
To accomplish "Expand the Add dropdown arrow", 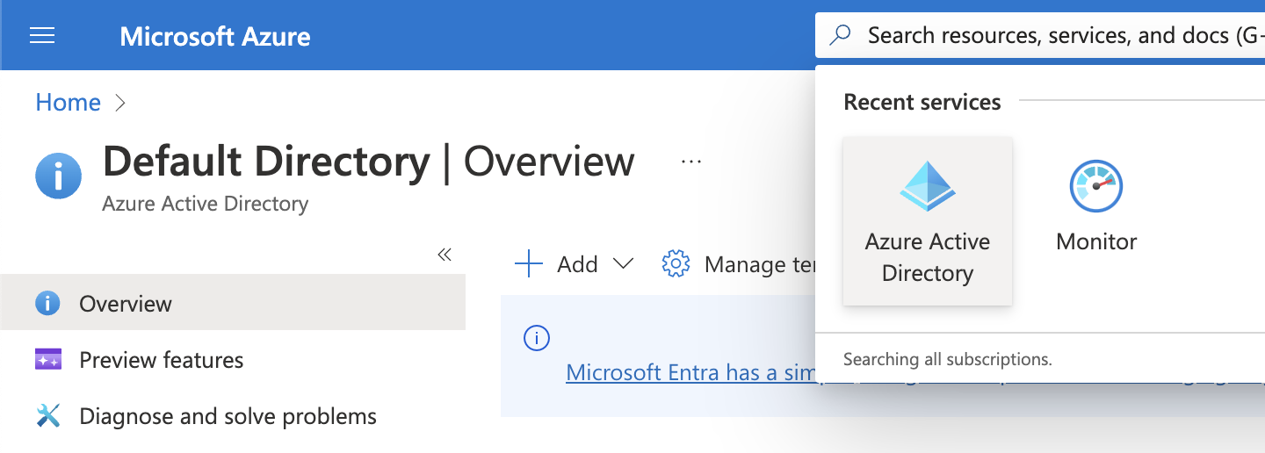I will point(623,263).
